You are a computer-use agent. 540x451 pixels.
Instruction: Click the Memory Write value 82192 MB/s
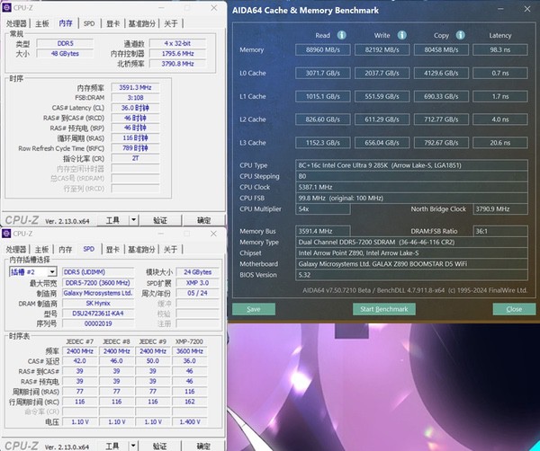click(382, 49)
